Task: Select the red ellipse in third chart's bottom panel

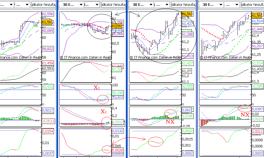Action: point(155,142)
